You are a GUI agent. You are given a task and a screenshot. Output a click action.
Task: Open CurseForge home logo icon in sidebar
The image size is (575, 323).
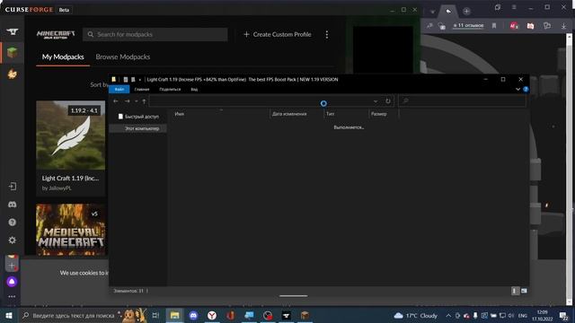click(12, 32)
